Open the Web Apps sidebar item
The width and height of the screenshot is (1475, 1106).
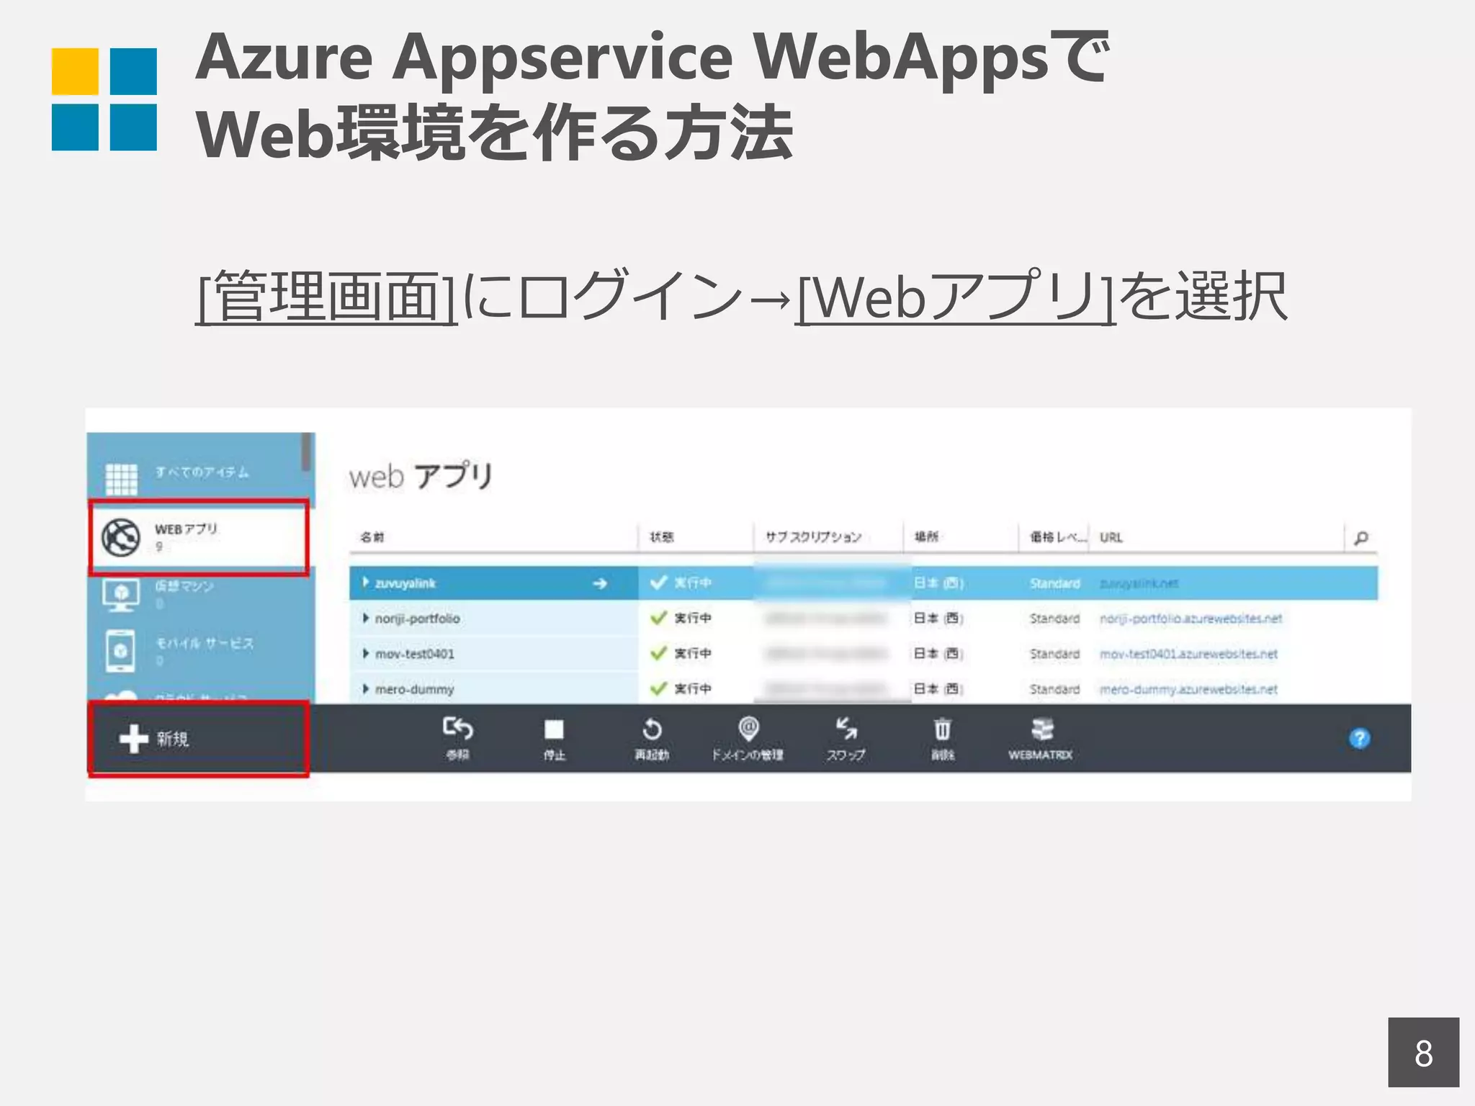coord(199,537)
